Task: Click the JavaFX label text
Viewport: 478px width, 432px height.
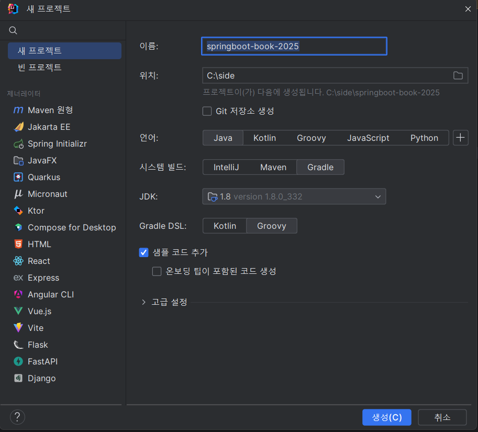Action: pos(42,160)
